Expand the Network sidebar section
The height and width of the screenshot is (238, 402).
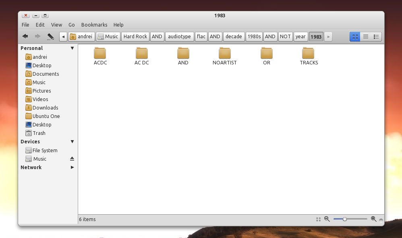(72, 168)
